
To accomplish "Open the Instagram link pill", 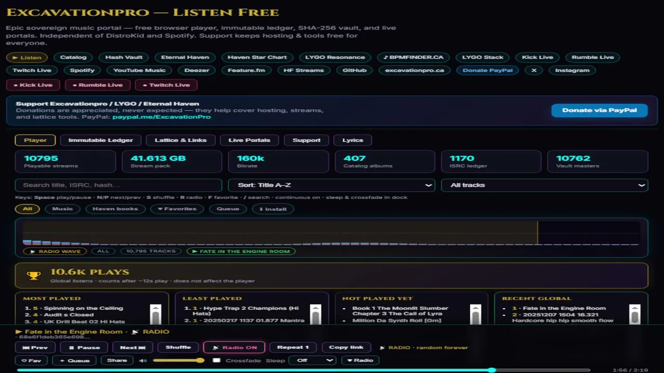I will (572, 70).
